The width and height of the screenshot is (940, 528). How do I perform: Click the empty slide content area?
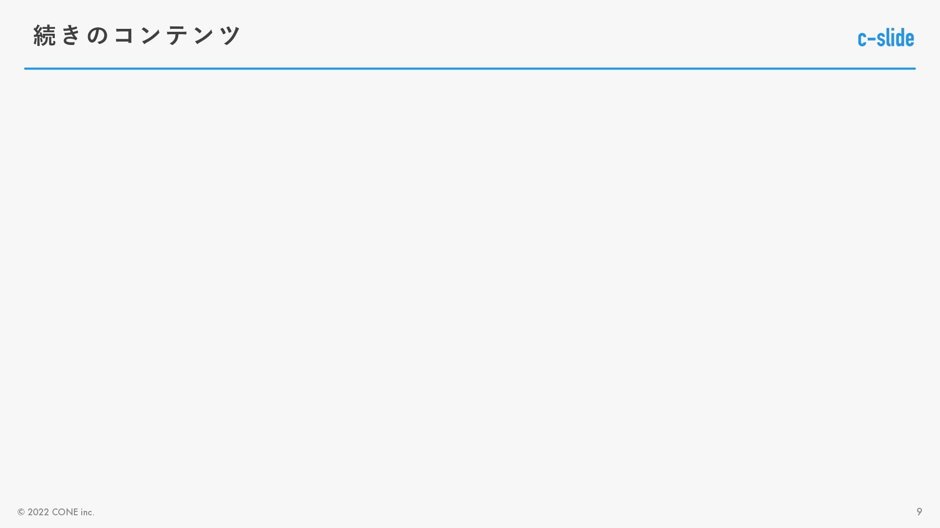(470, 284)
